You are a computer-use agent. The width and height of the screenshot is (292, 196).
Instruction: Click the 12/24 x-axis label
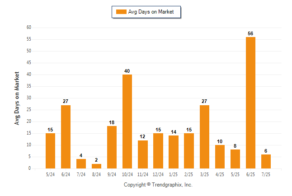[x=158, y=174]
